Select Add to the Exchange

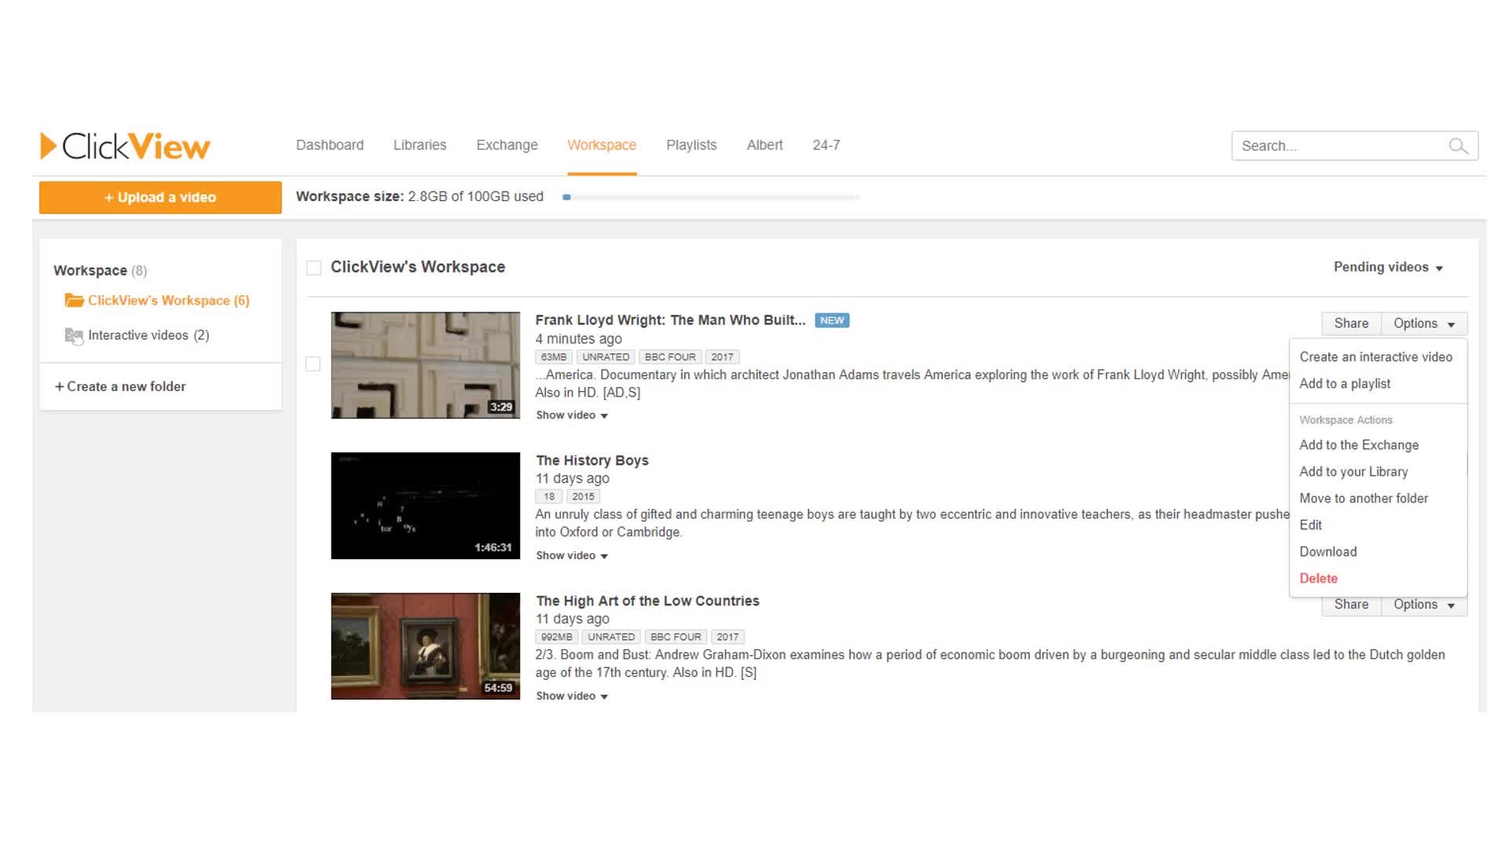pos(1359,445)
